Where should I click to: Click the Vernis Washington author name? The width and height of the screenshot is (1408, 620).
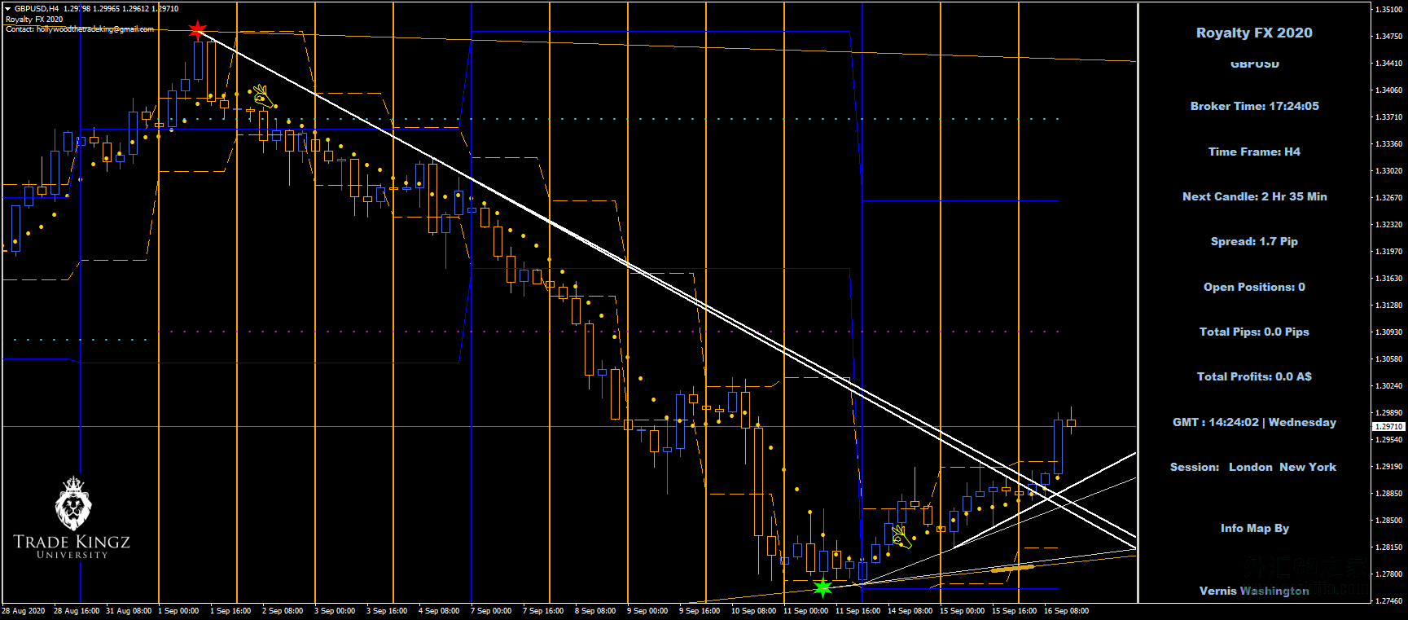tap(1254, 591)
